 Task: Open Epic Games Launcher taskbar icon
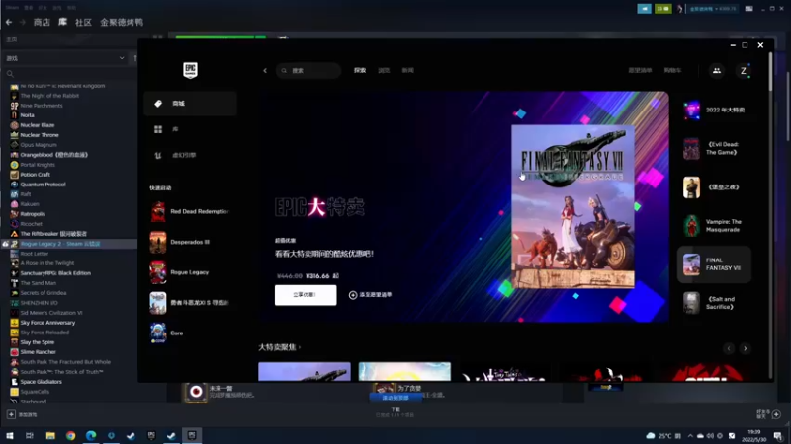tap(192, 436)
